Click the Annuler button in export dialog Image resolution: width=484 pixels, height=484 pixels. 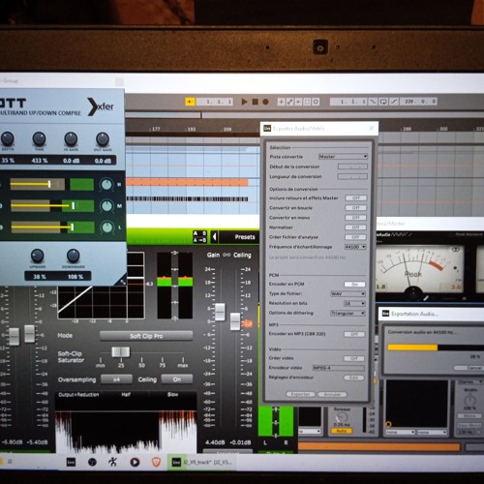[332, 394]
